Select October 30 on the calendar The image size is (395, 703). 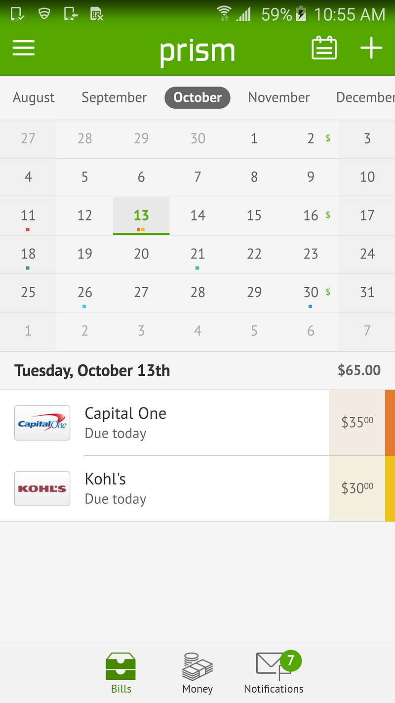[311, 293]
